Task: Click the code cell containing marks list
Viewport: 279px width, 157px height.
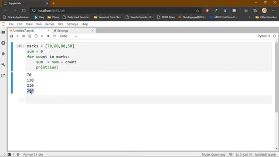Action: click(149, 57)
